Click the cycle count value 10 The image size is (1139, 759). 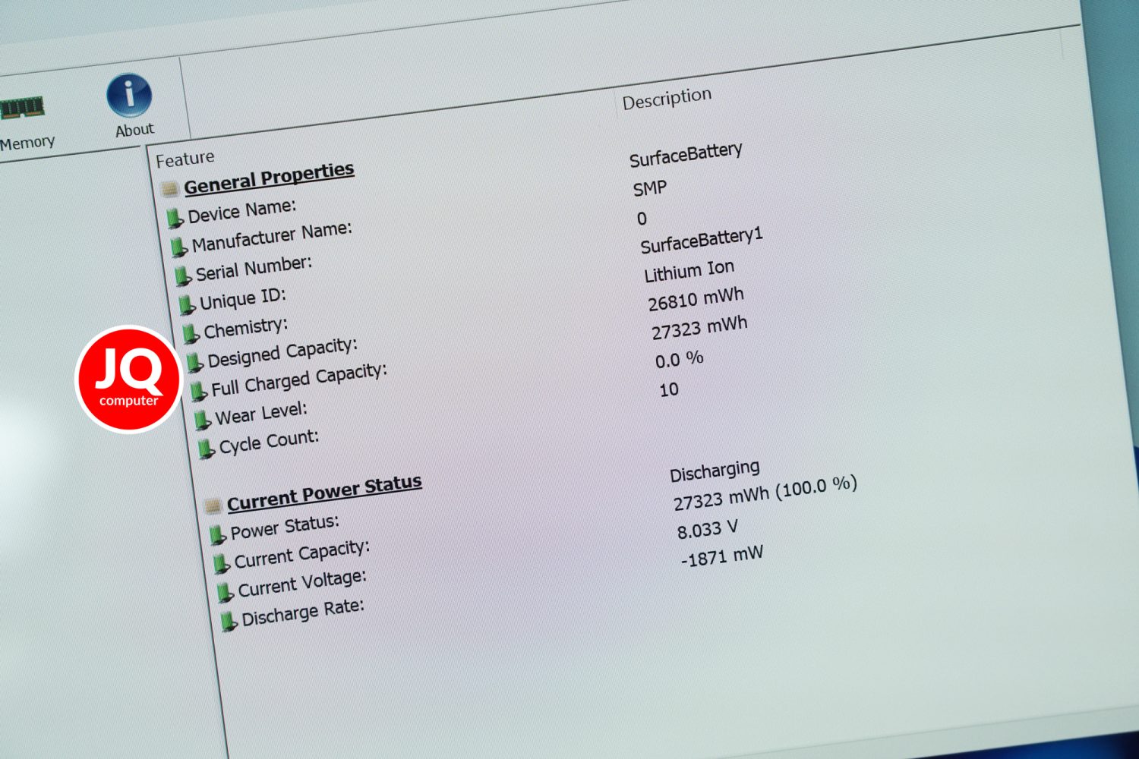pos(669,390)
